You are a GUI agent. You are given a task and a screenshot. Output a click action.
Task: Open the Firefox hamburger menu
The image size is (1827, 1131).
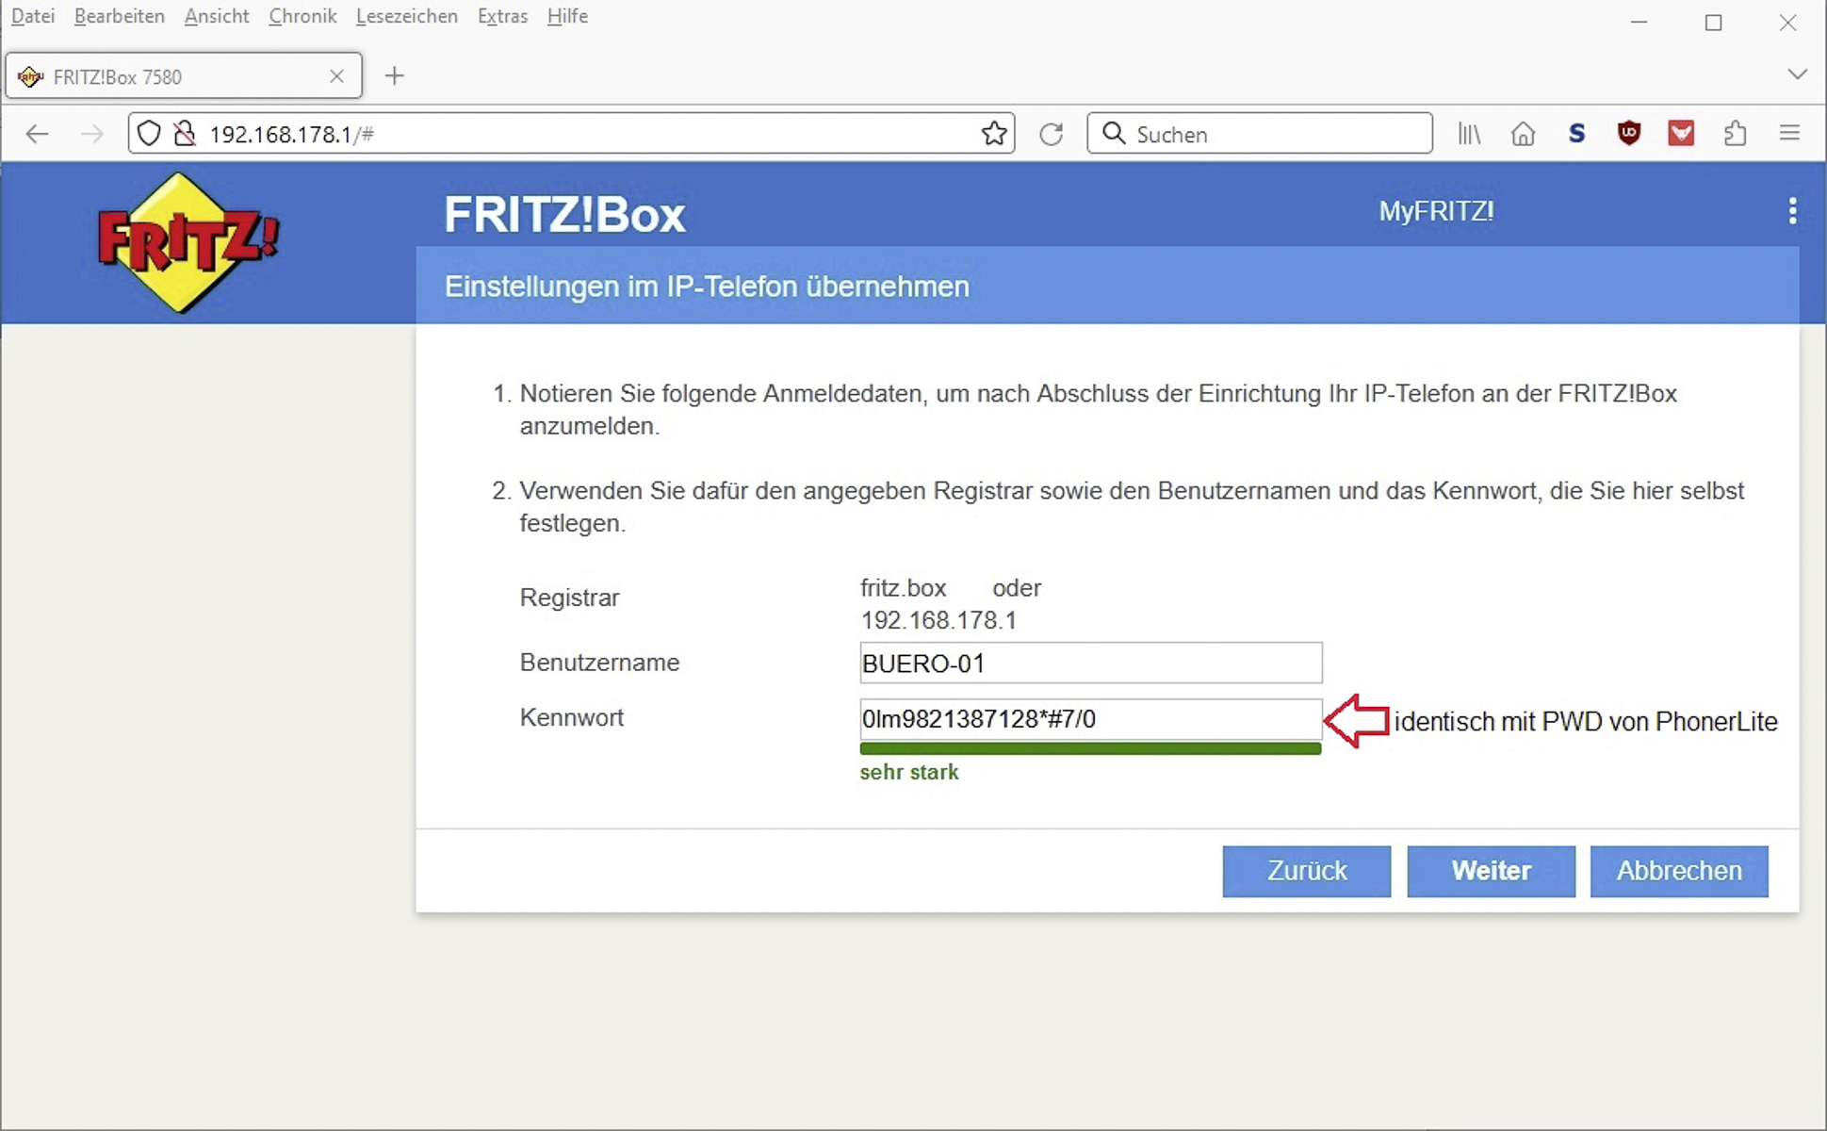(1789, 134)
